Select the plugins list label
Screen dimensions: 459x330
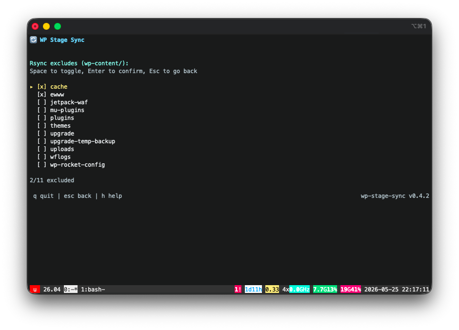point(62,118)
